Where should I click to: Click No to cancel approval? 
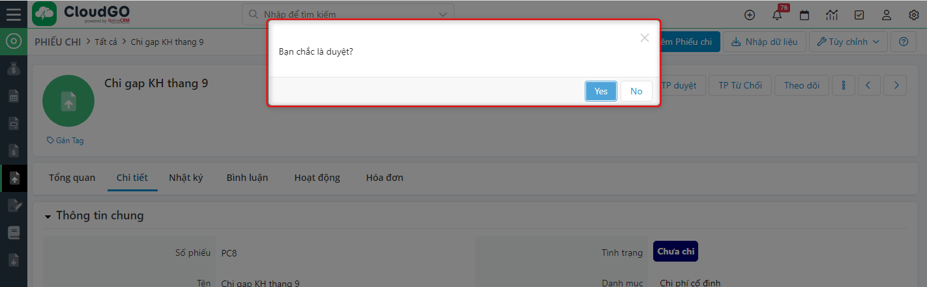click(636, 91)
